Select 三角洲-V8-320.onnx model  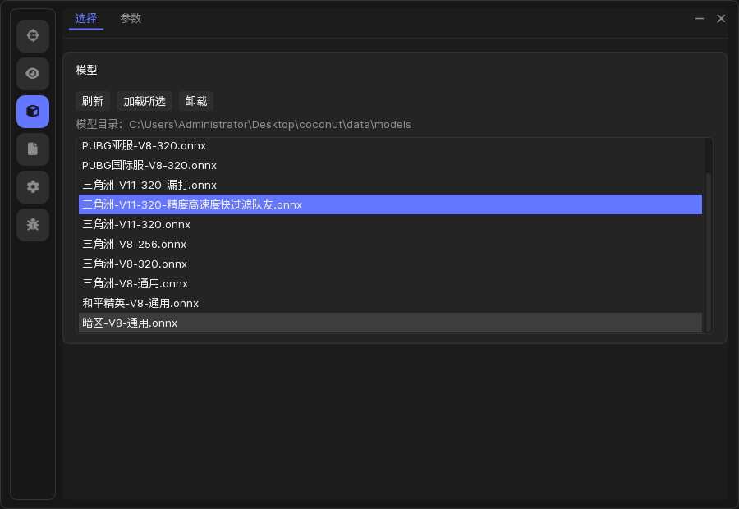390,264
